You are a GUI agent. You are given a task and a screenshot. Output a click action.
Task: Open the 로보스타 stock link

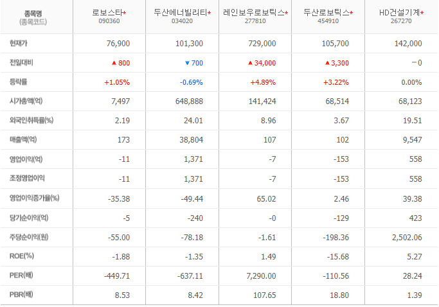pyautogui.click(x=107, y=13)
